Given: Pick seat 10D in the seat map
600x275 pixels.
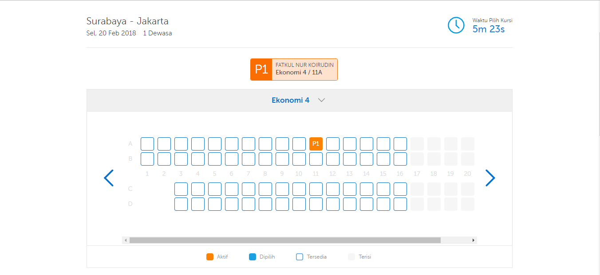Looking at the screenshot, I should (299, 204).
